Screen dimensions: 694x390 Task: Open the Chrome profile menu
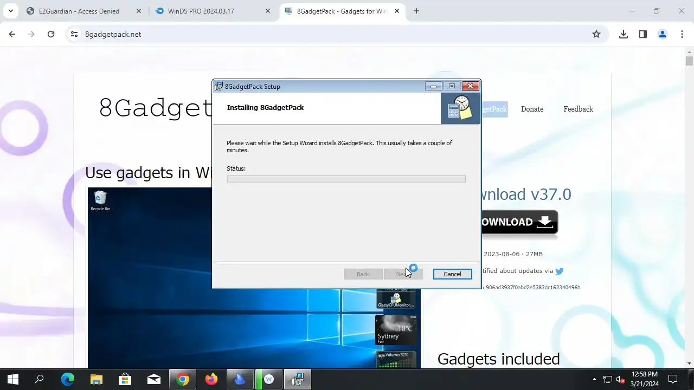[x=663, y=34]
